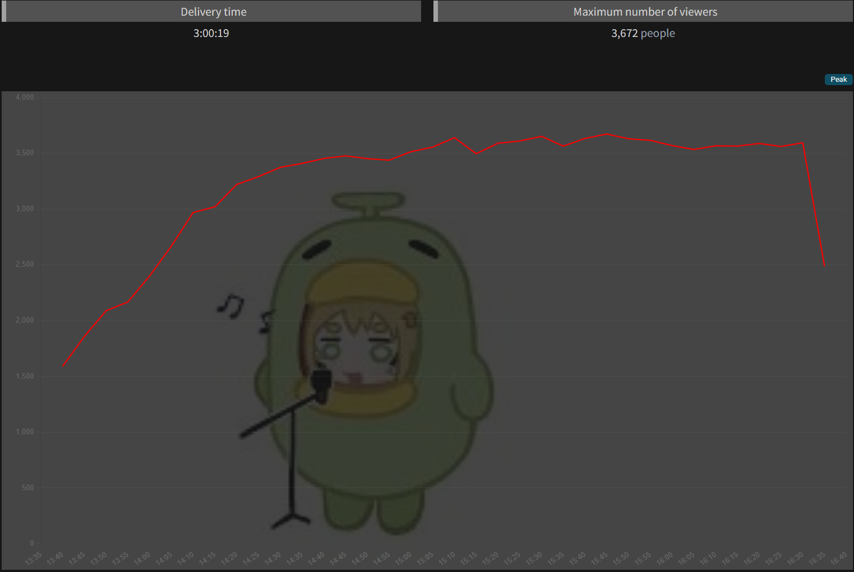The height and width of the screenshot is (572, 854).
Task: Click the 4,000 y-axis label
Action: click(25, 97)
